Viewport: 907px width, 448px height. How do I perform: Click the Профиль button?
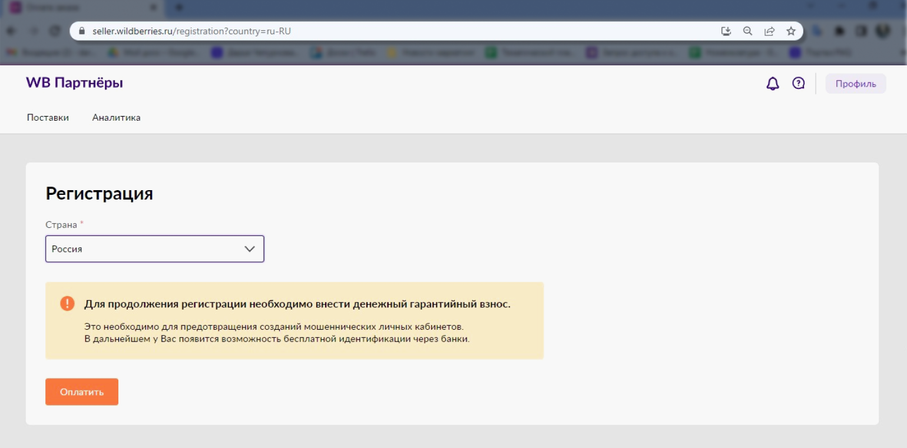tap(856, 84)
